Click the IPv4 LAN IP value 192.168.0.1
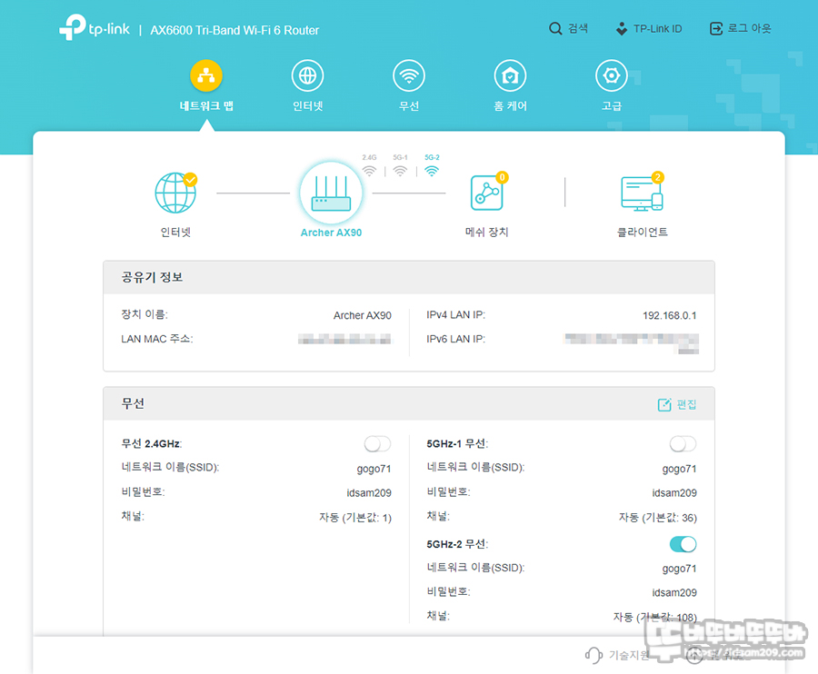 tap(669, 315)
